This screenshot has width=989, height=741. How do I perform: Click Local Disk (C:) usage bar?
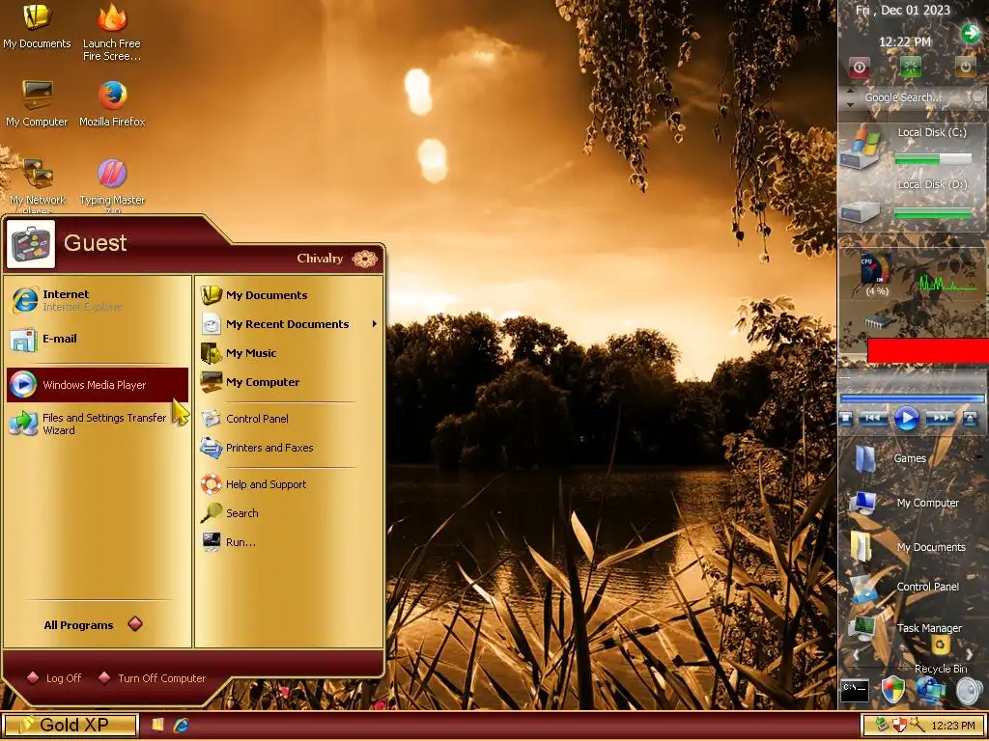(933, 159)
